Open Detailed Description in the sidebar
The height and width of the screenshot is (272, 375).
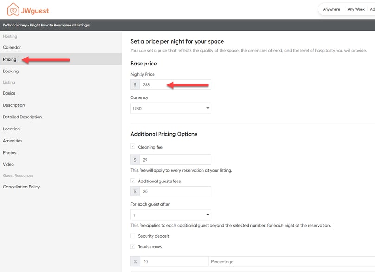coord(22,117)
